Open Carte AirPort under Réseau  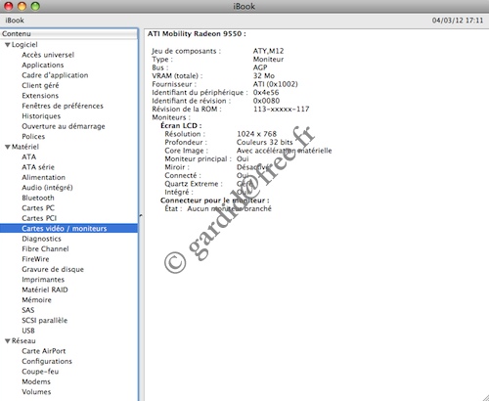tap(44, 351)
